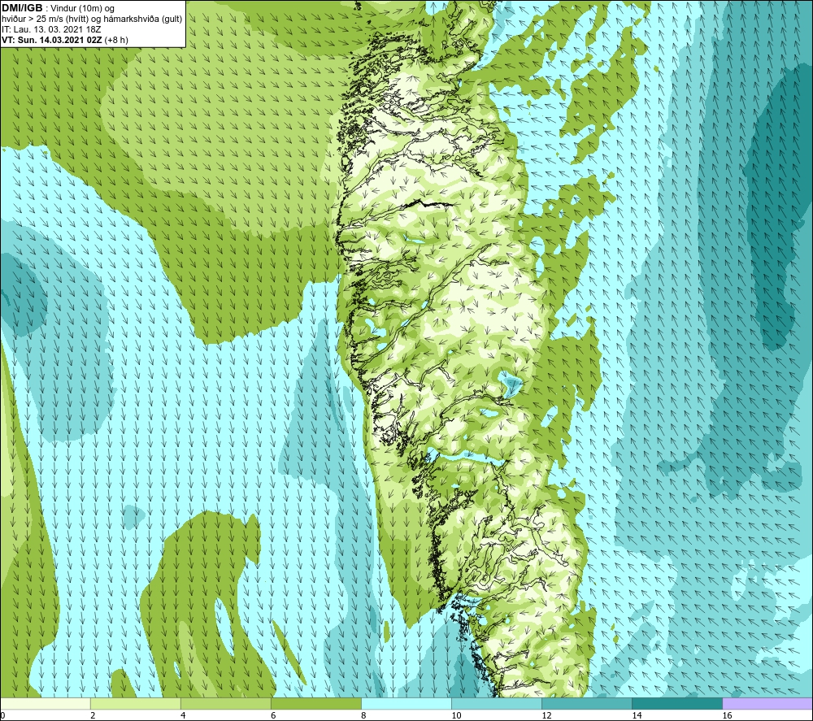Screen dimensions: 813x721
Task: Click the light cyan 8–10 m/s legend swatch
Action: [x=406, y=703]
